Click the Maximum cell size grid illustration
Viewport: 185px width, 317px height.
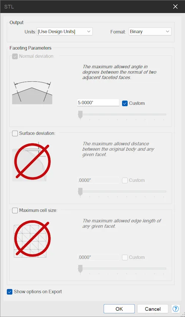tap(32, 239)
